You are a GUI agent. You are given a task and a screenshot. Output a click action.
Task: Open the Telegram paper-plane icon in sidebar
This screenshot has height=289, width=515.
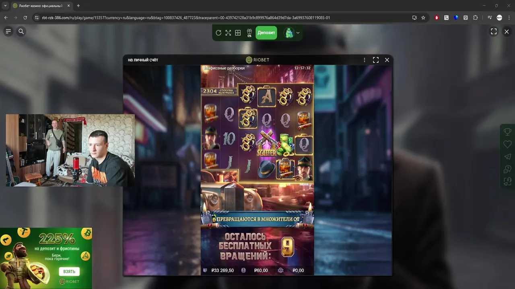507,157
